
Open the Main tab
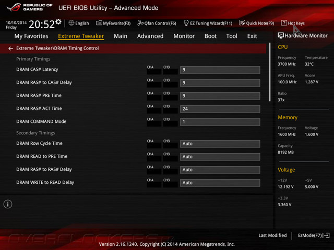(x=121, y=36)
